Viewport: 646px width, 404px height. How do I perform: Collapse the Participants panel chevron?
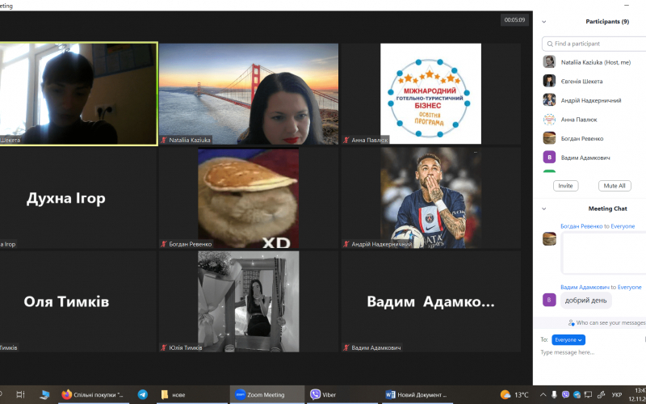point(543,22)
